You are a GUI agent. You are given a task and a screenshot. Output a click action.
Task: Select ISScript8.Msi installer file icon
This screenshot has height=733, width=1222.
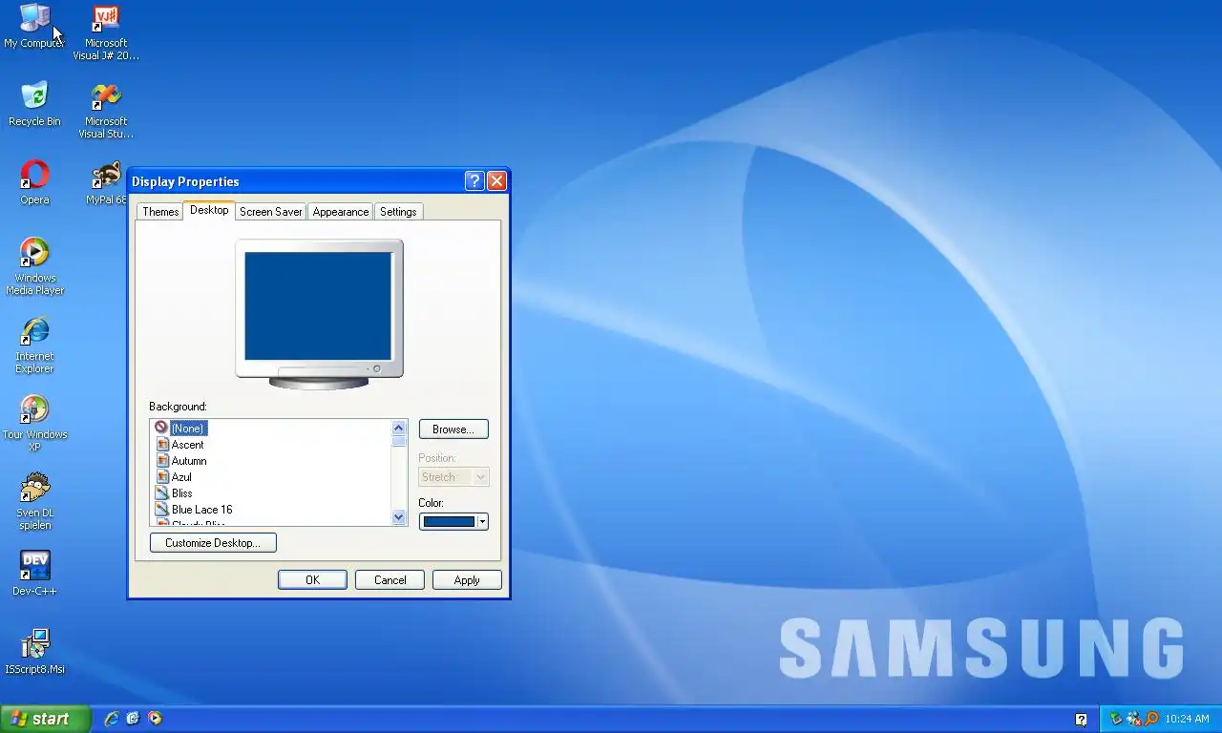point(34,652)
